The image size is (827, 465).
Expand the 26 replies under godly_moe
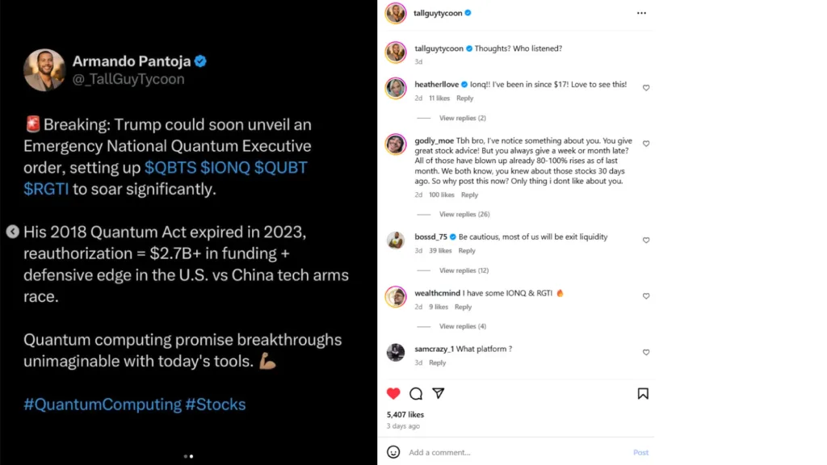464,215
